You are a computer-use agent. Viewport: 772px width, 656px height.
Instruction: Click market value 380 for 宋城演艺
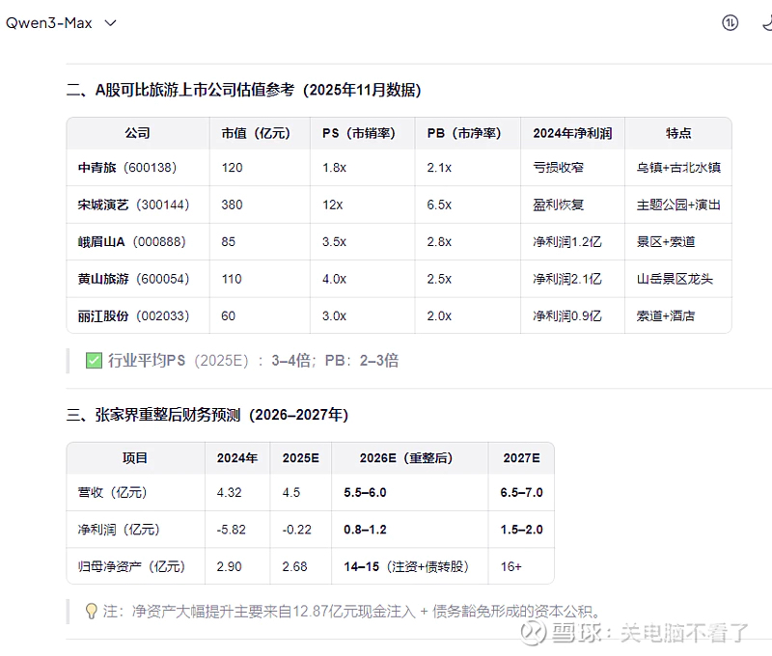232,205
